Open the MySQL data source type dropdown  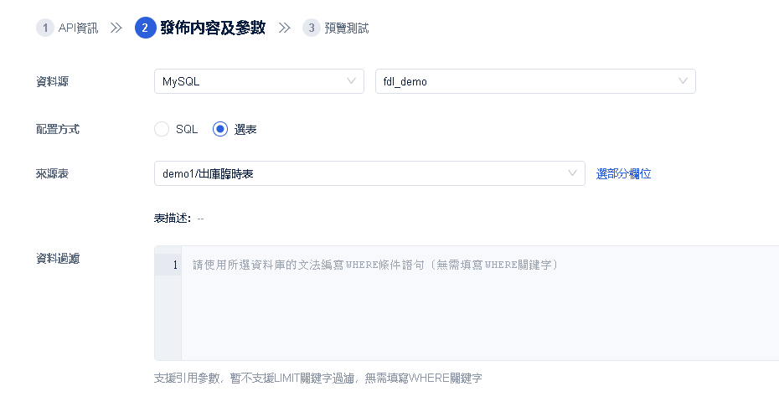click(259, 81)
